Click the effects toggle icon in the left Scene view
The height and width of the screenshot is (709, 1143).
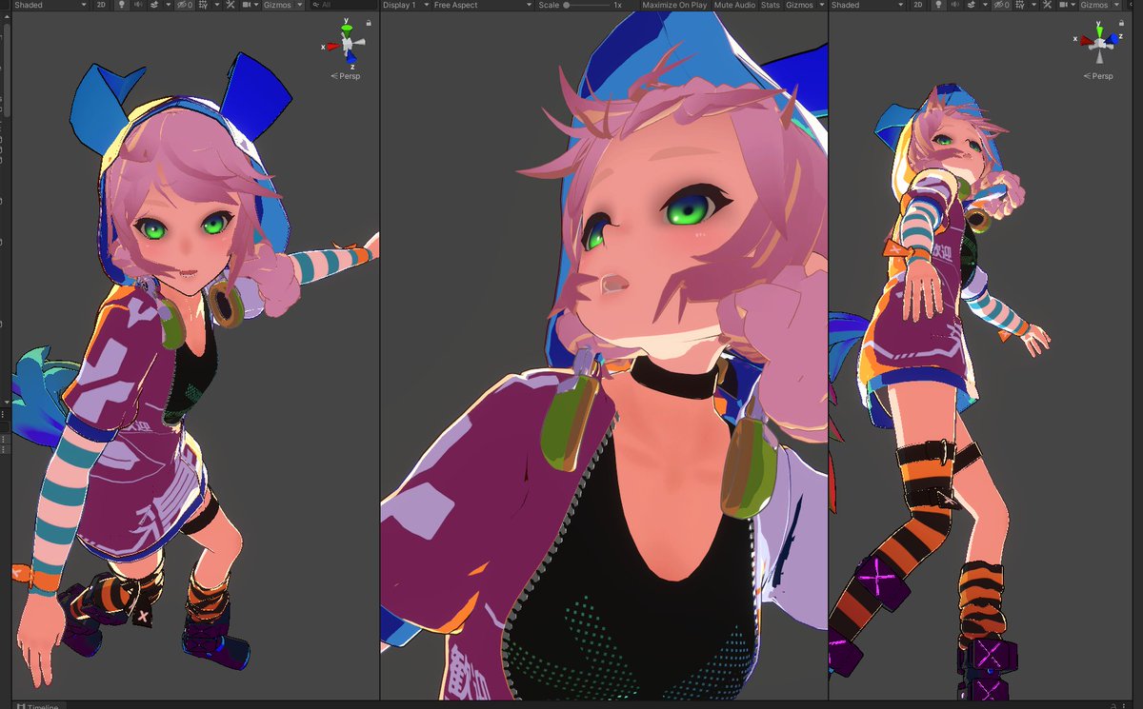pyautogui.click(x=153, y=5)
